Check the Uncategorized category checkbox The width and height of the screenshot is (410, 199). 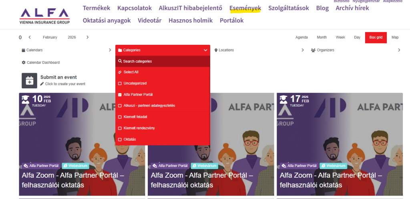point(120,84)
